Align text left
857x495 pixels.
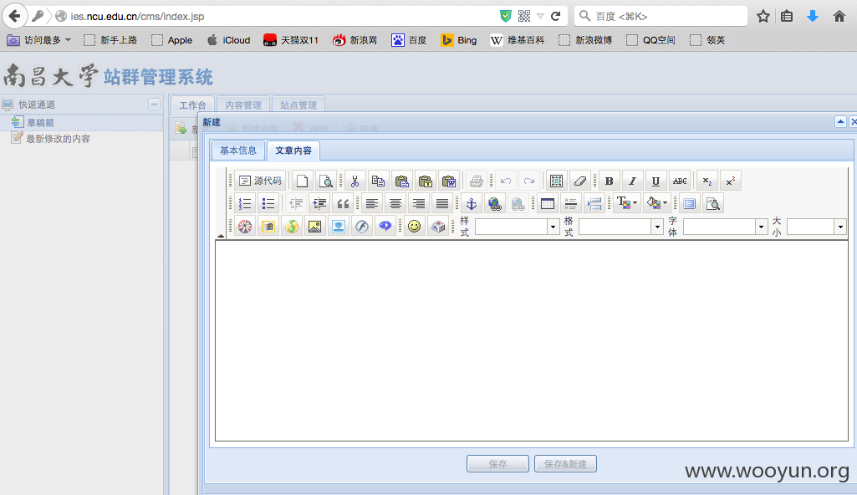pos(372,204)
